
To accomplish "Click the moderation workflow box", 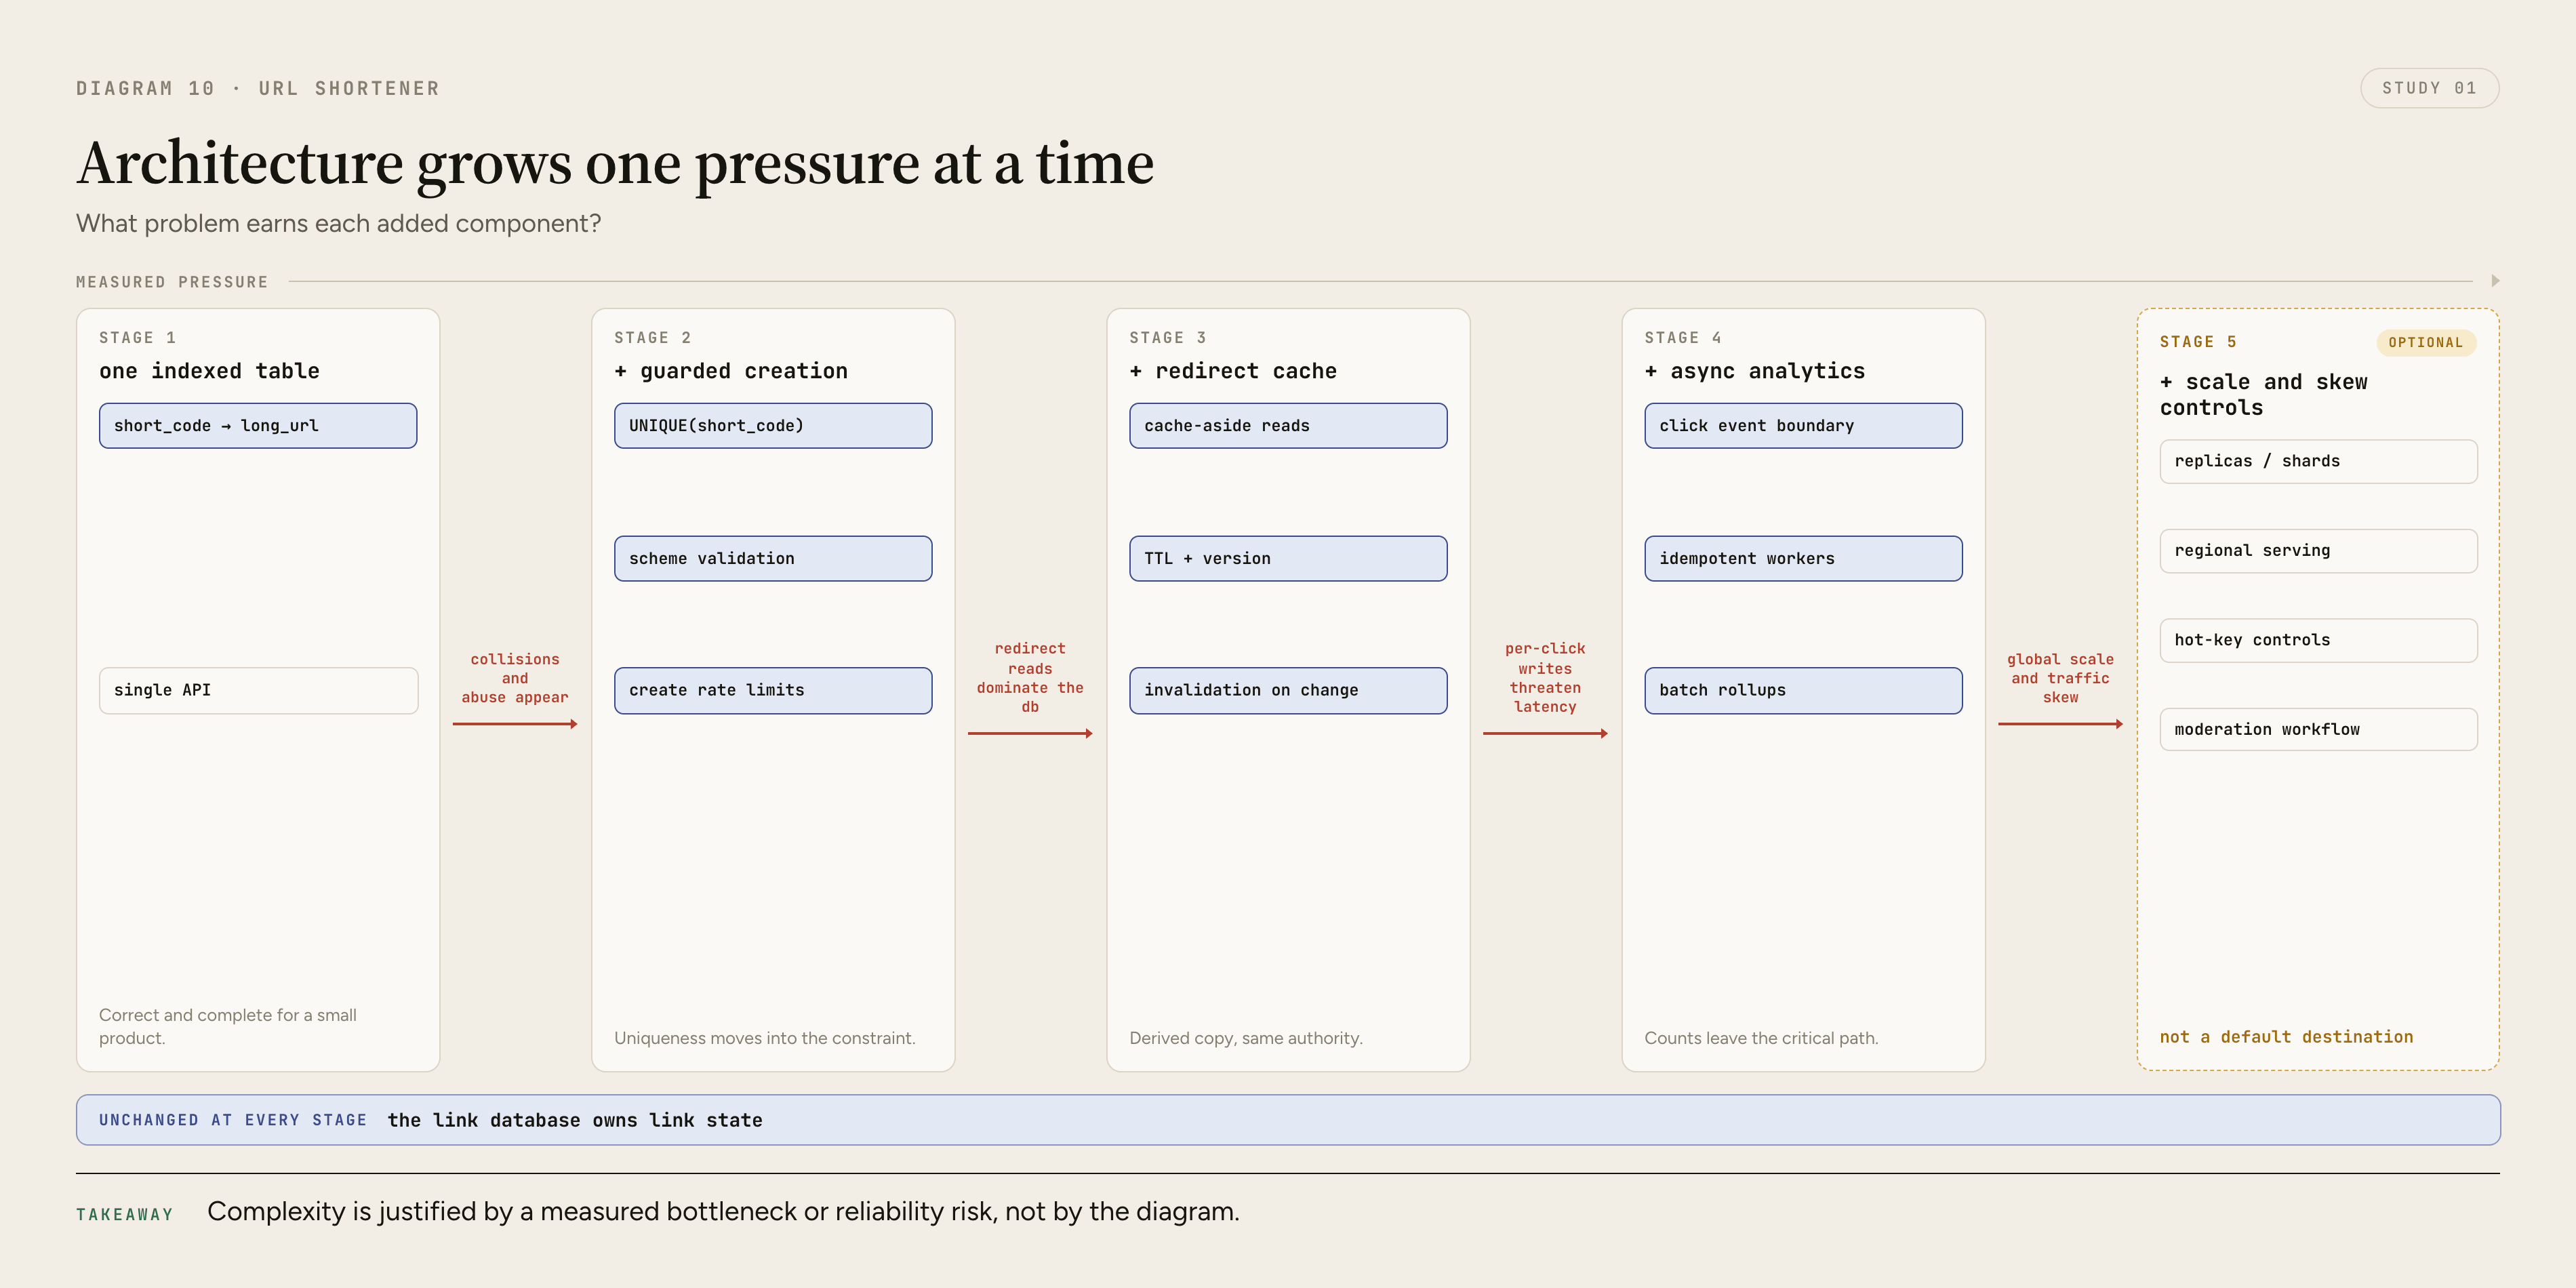I will coord(2318,729).
